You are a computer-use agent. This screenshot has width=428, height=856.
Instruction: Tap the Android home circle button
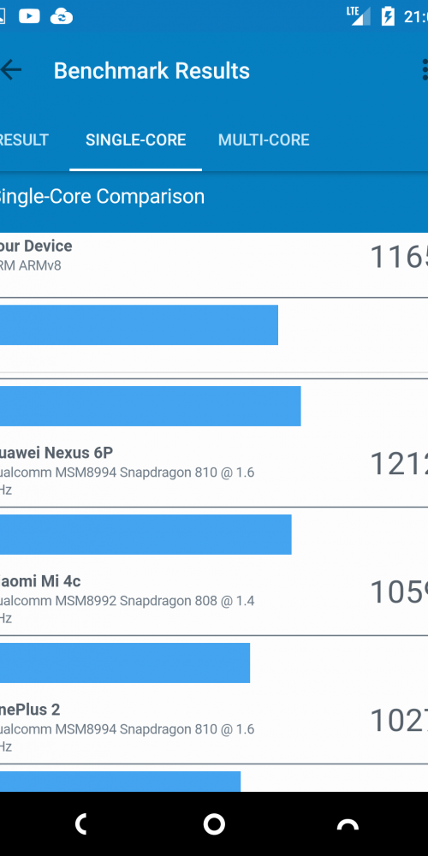click(214, 823)
